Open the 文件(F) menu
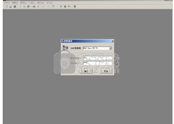The width and height of the screenshot is (174, 124). [x=7, y=3]
